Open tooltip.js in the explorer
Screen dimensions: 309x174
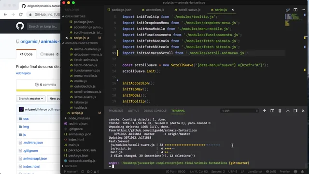click(81, 107)
